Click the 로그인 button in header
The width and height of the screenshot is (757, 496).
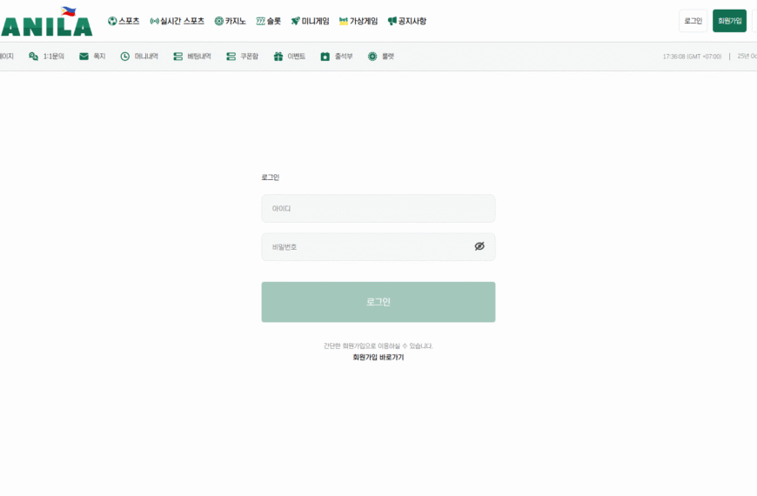point(693,21)
